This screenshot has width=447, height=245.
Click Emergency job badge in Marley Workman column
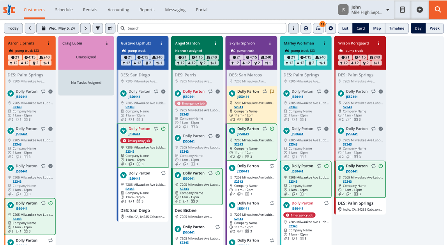point(299,215)
